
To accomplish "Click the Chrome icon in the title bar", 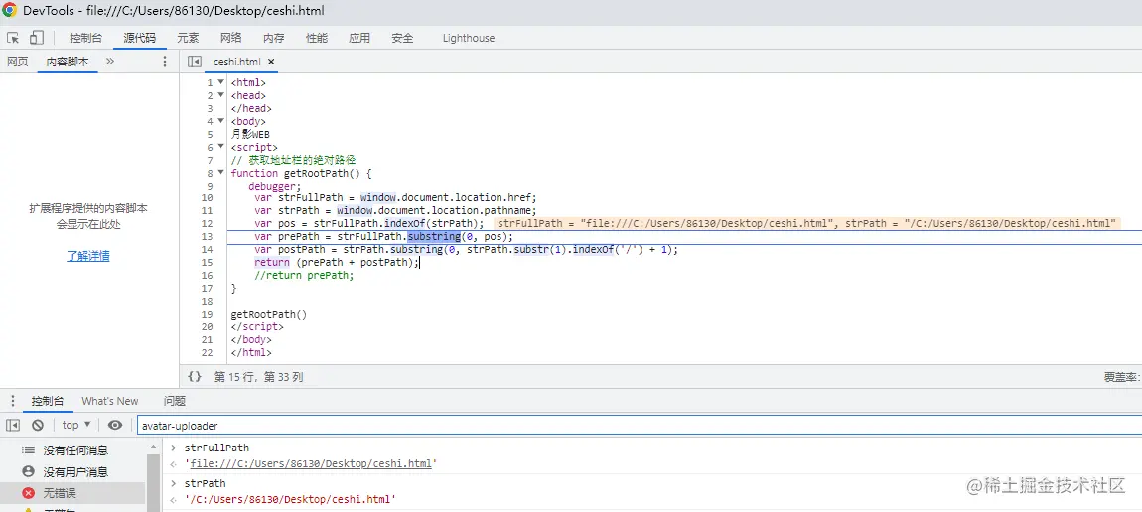I will point(10,10).
